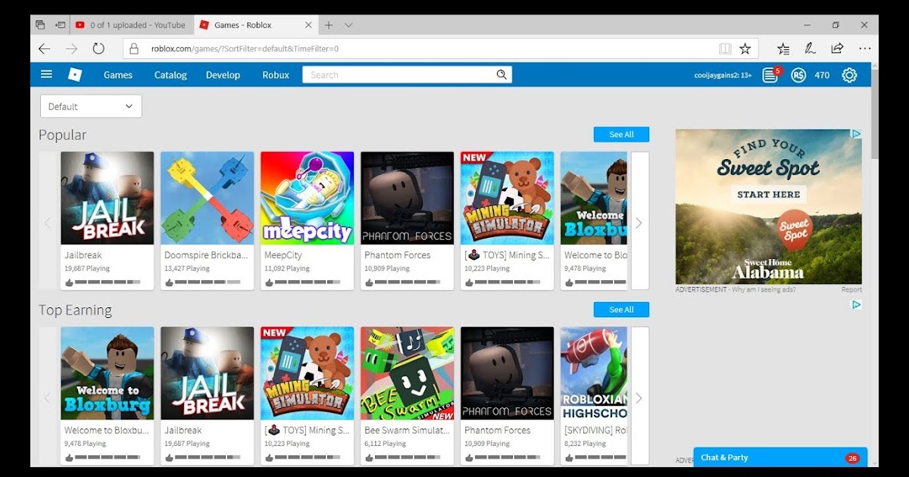Click See All for Popular
This screenshot has height=477, width=909.
[621, 134]
